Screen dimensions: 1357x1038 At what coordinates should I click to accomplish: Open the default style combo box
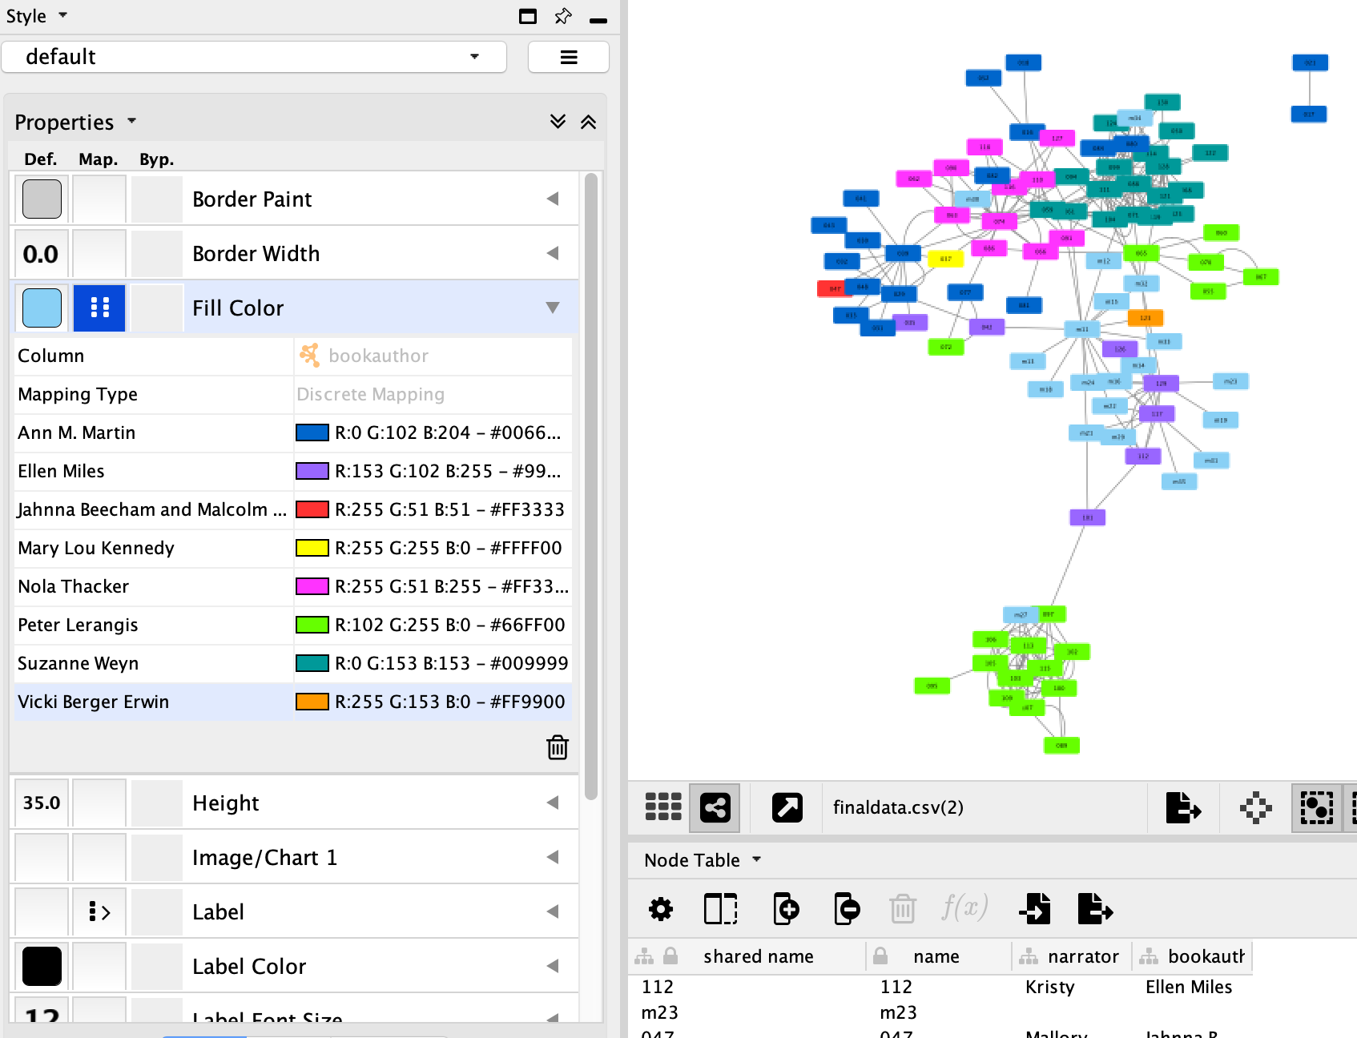(254, 57)
